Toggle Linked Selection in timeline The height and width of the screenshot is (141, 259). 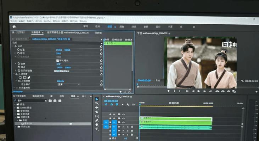(x=117, y=105)
